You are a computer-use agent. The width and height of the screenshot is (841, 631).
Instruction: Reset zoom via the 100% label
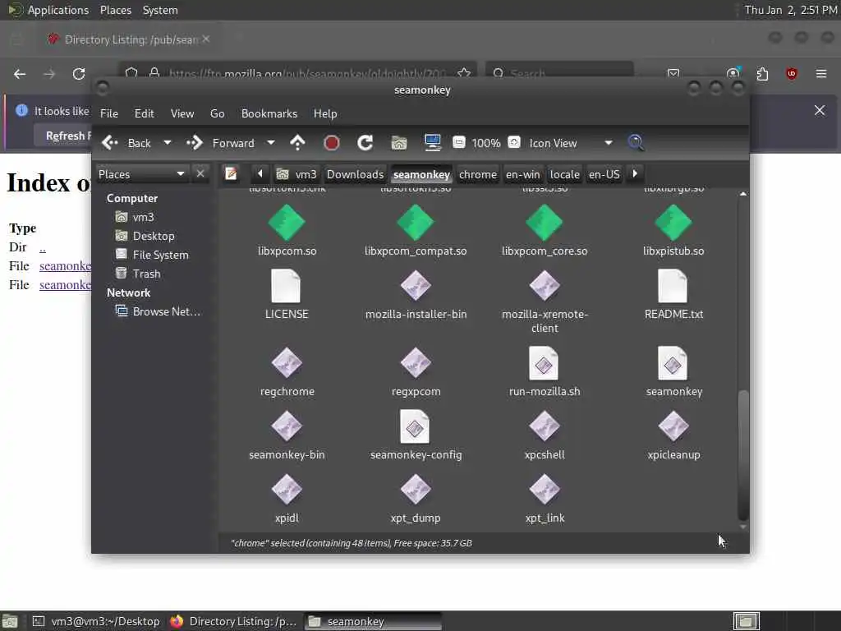tap(486, 143)
